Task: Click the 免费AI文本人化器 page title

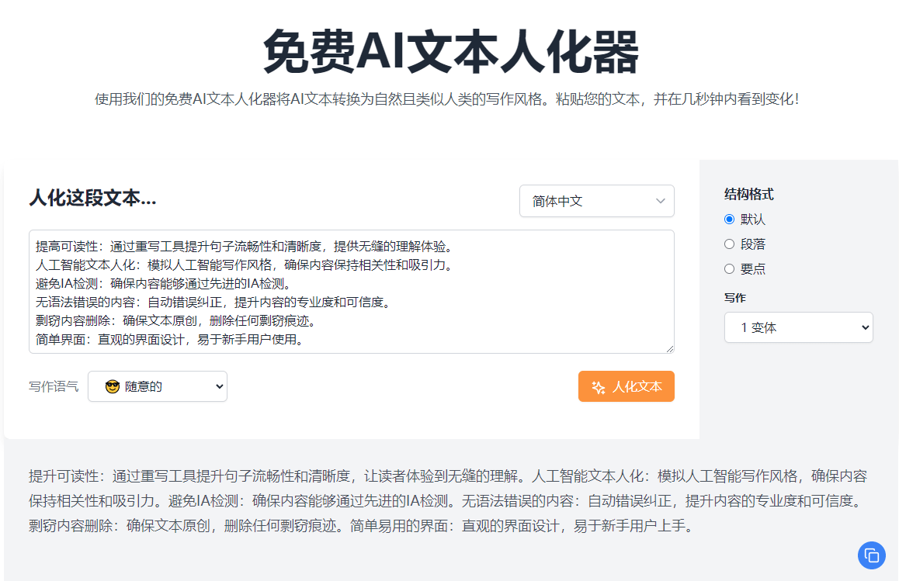Action: pyautogui.click(x=450, y=52)
